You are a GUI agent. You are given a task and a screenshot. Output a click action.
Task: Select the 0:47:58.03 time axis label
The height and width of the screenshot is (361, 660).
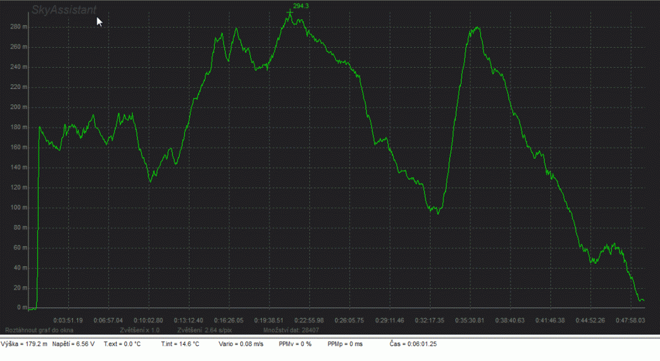[630, 320]
